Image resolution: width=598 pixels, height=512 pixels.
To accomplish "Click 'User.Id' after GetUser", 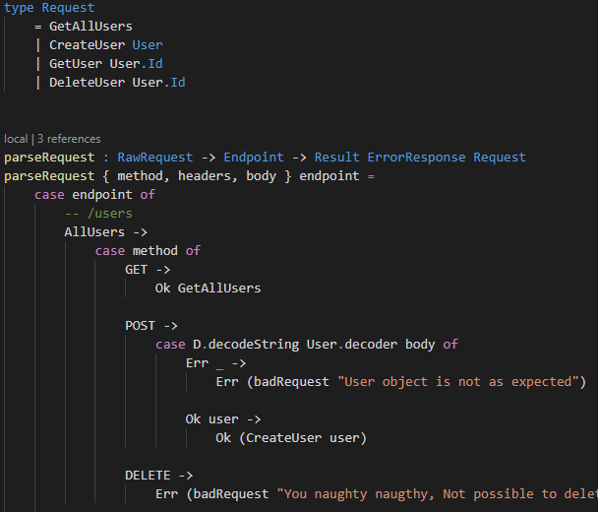I will pos(136,64).
